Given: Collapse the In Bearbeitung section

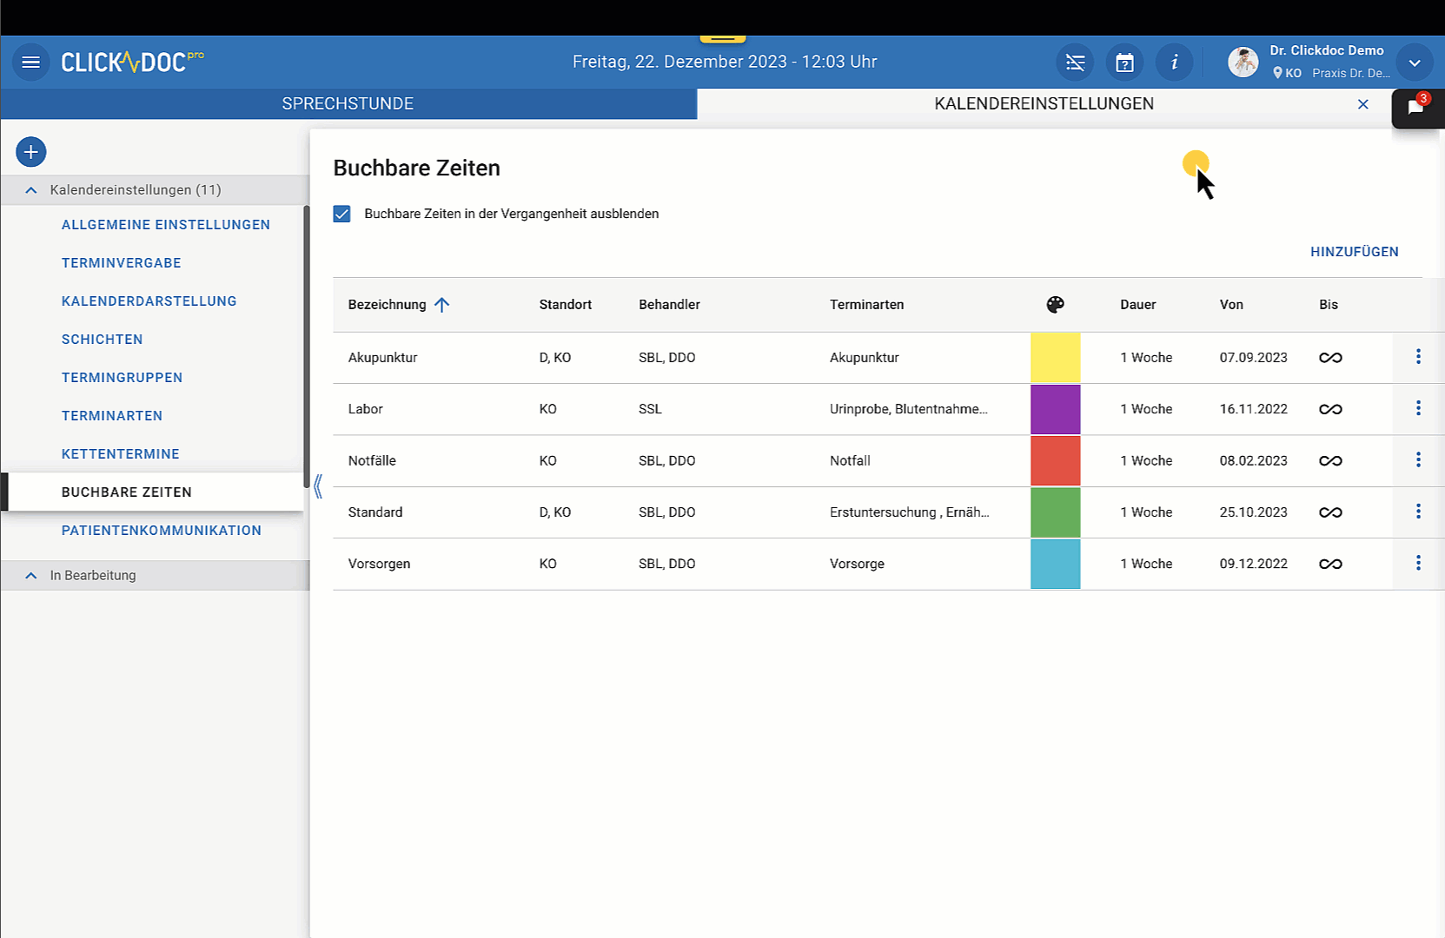Looking at the screenshot, I should click(x=31, y=576).
